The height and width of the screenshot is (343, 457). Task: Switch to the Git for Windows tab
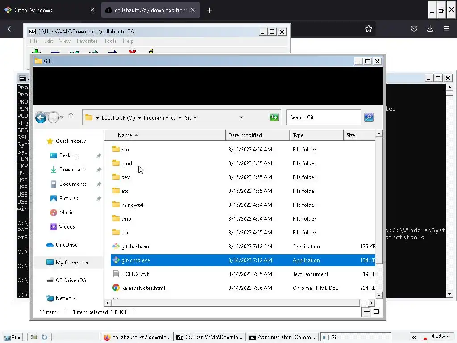click(x=50, y=10)
